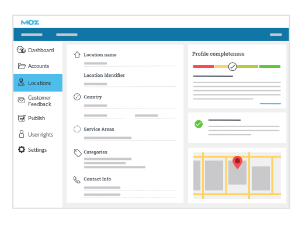Click the profile completeness checkmark handle
Viewport: 302px width, 225px height.
point(232,67)
